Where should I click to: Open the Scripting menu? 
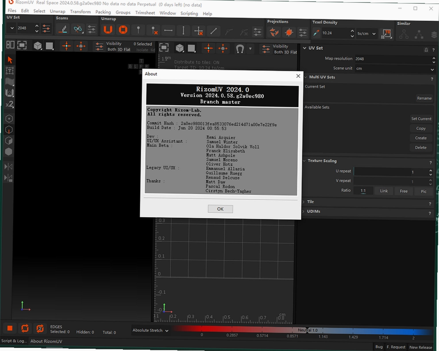[189, 13]
